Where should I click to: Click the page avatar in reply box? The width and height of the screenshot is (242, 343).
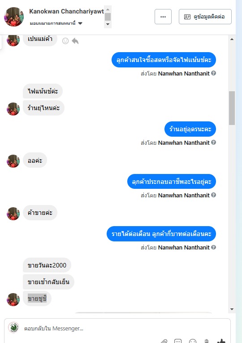(13, 327)
